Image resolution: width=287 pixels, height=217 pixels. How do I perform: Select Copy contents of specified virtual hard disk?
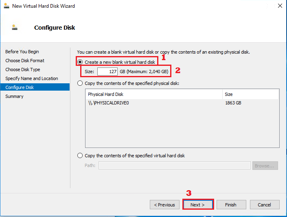point(80,156)
